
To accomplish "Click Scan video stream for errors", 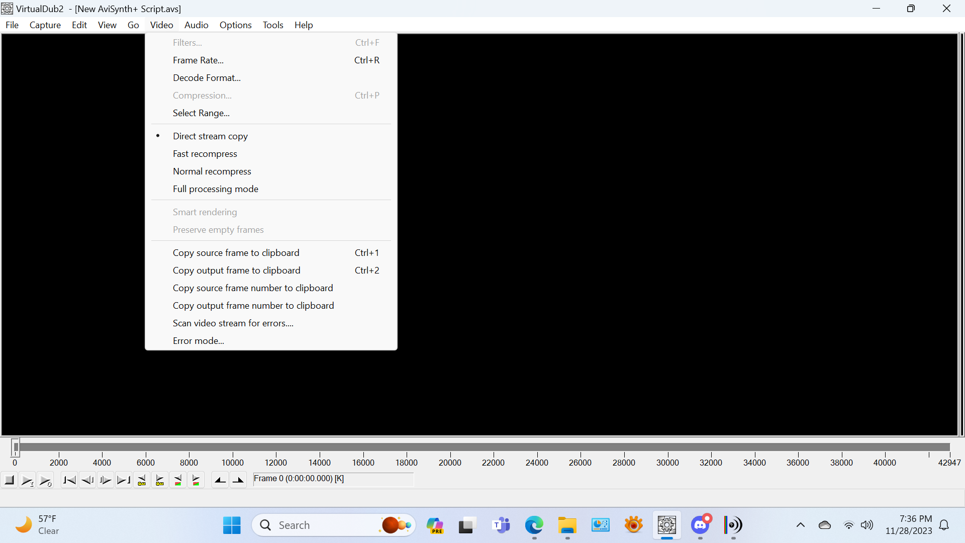I will tap(233, 323).
